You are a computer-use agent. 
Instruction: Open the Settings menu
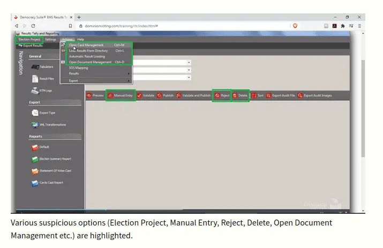pos(50,39)
